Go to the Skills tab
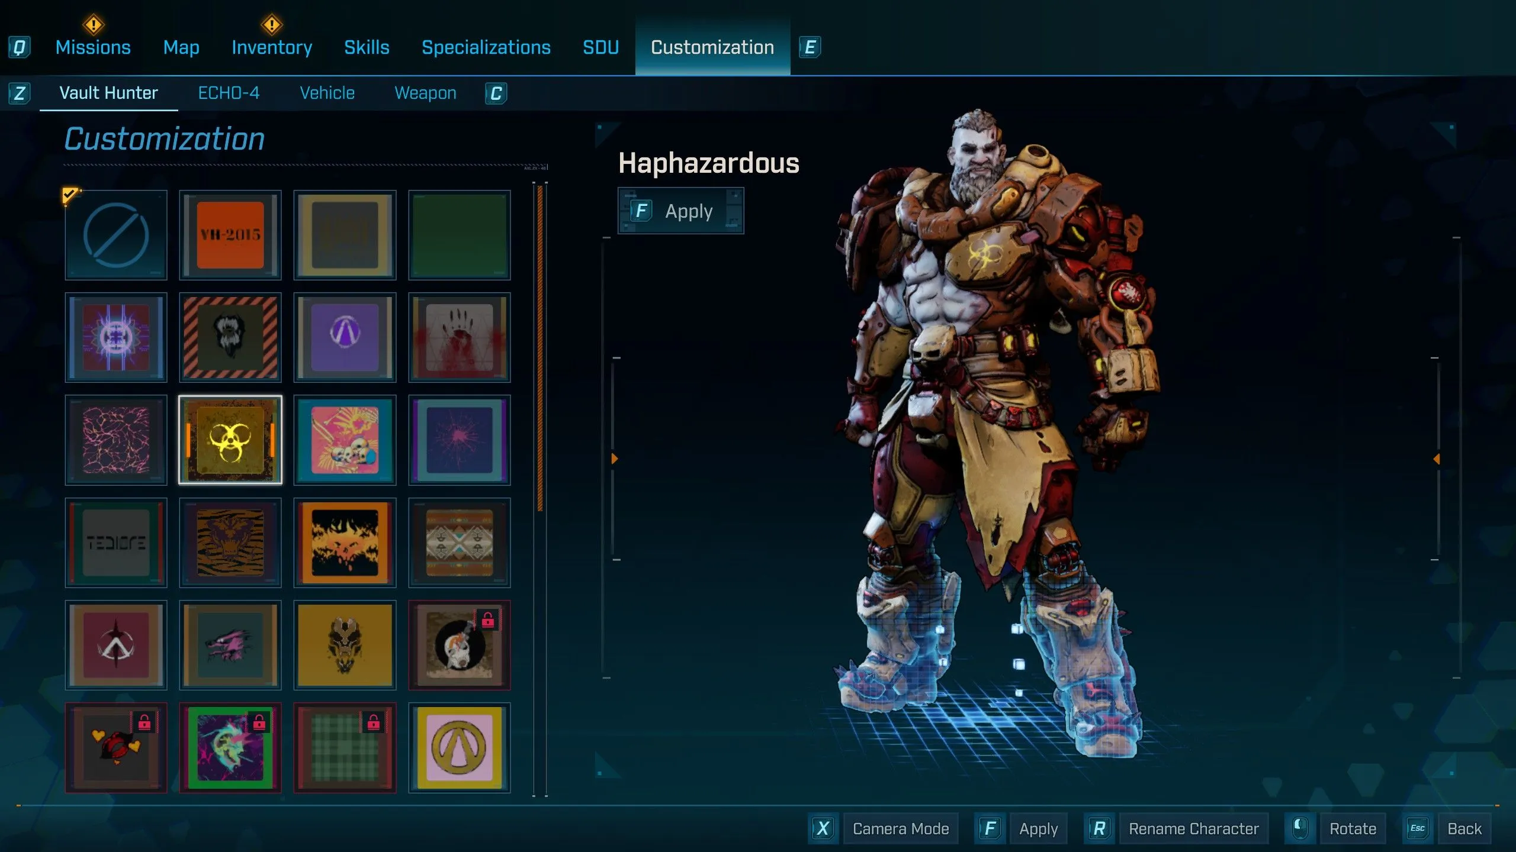1516x852 pixels. (x=367, y=47)
